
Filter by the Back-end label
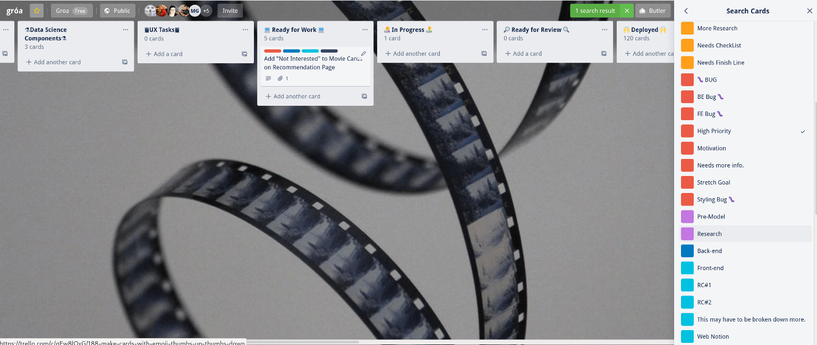click(746, 250)
